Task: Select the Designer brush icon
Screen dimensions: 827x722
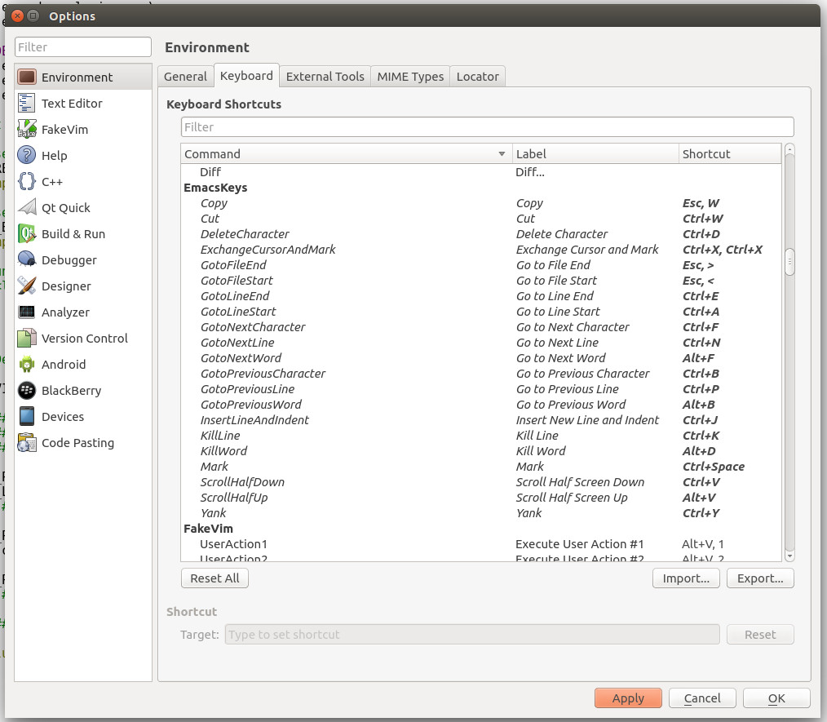Action: (x=27, y=286)
